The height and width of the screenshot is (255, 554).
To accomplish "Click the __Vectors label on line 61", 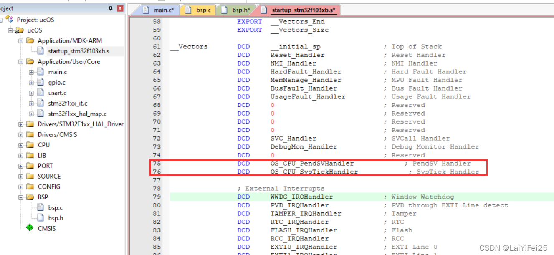I will point(189,46).
